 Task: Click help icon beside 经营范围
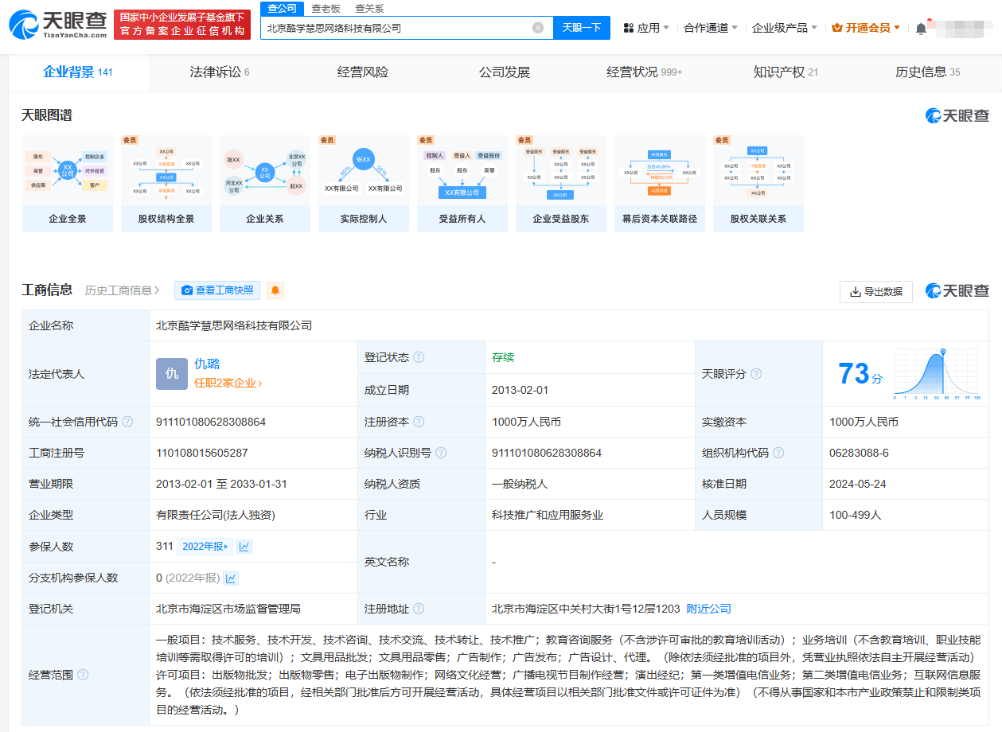[x=83, y=675]
